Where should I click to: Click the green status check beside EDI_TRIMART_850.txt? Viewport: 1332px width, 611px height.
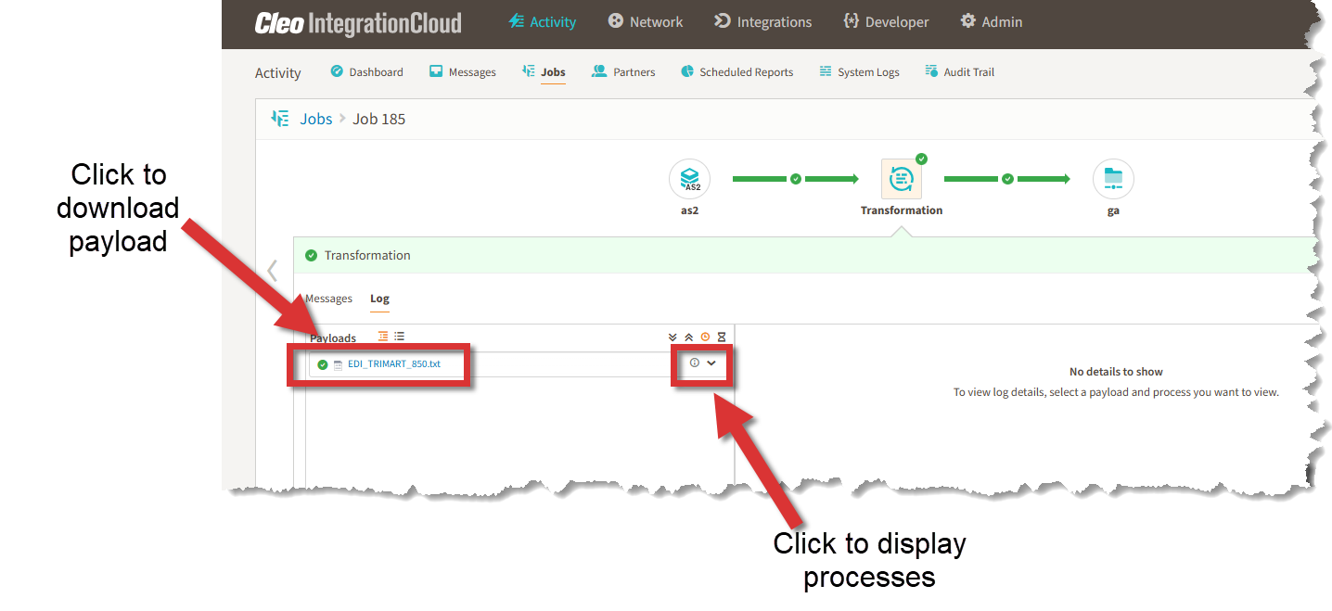click(323, 364)
